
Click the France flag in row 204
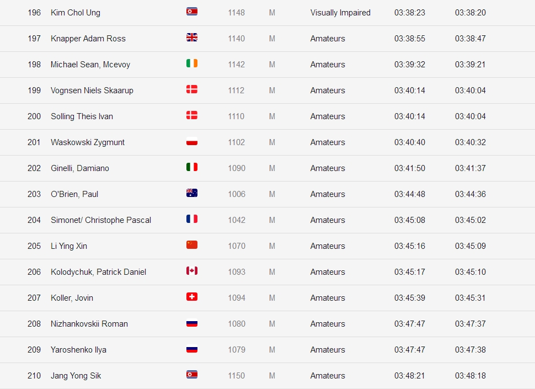tap(192, 219)
